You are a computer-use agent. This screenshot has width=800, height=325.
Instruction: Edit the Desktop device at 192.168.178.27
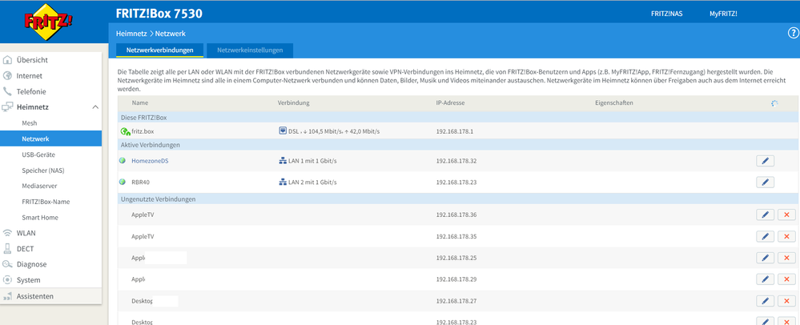tap(765, 301)
